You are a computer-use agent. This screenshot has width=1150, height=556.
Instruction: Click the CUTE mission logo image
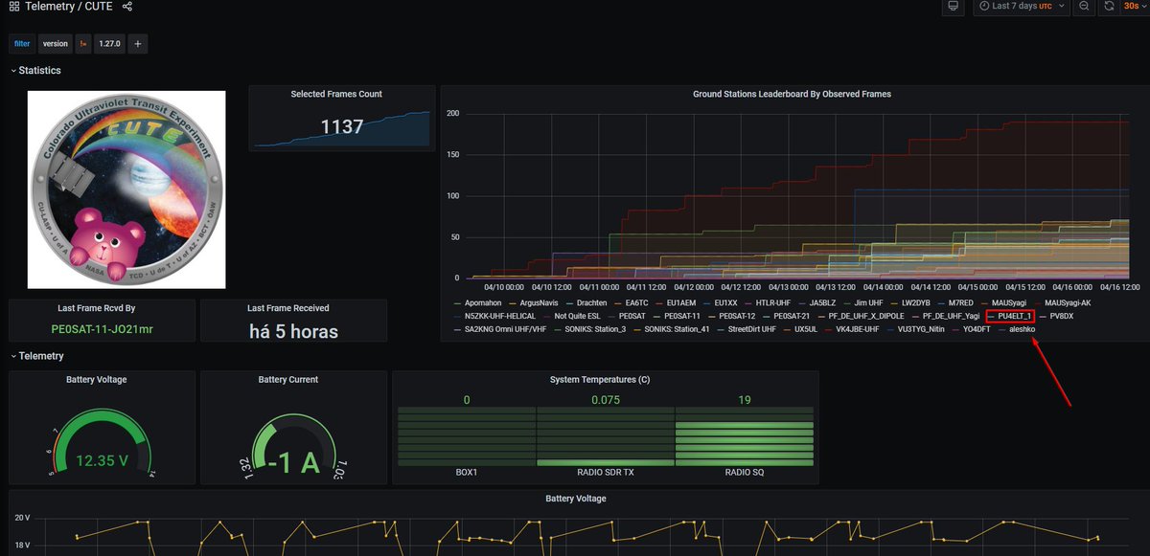pyautogui.click(x=126, y=189)
